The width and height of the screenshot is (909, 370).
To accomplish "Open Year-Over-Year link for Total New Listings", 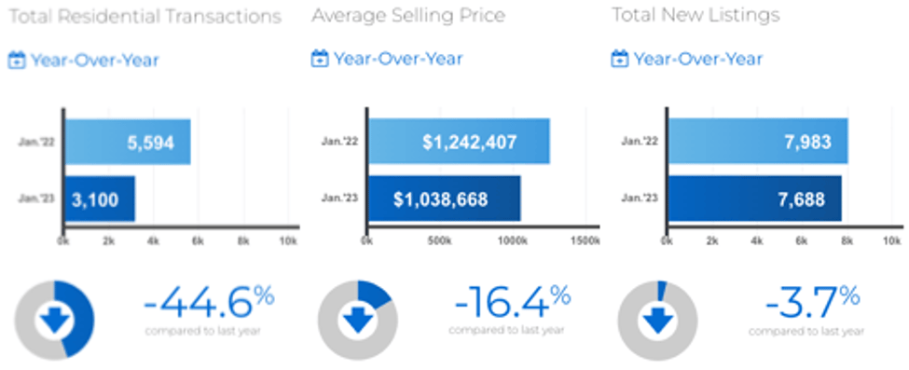I will pyautogui.click(x=698, y=59).
